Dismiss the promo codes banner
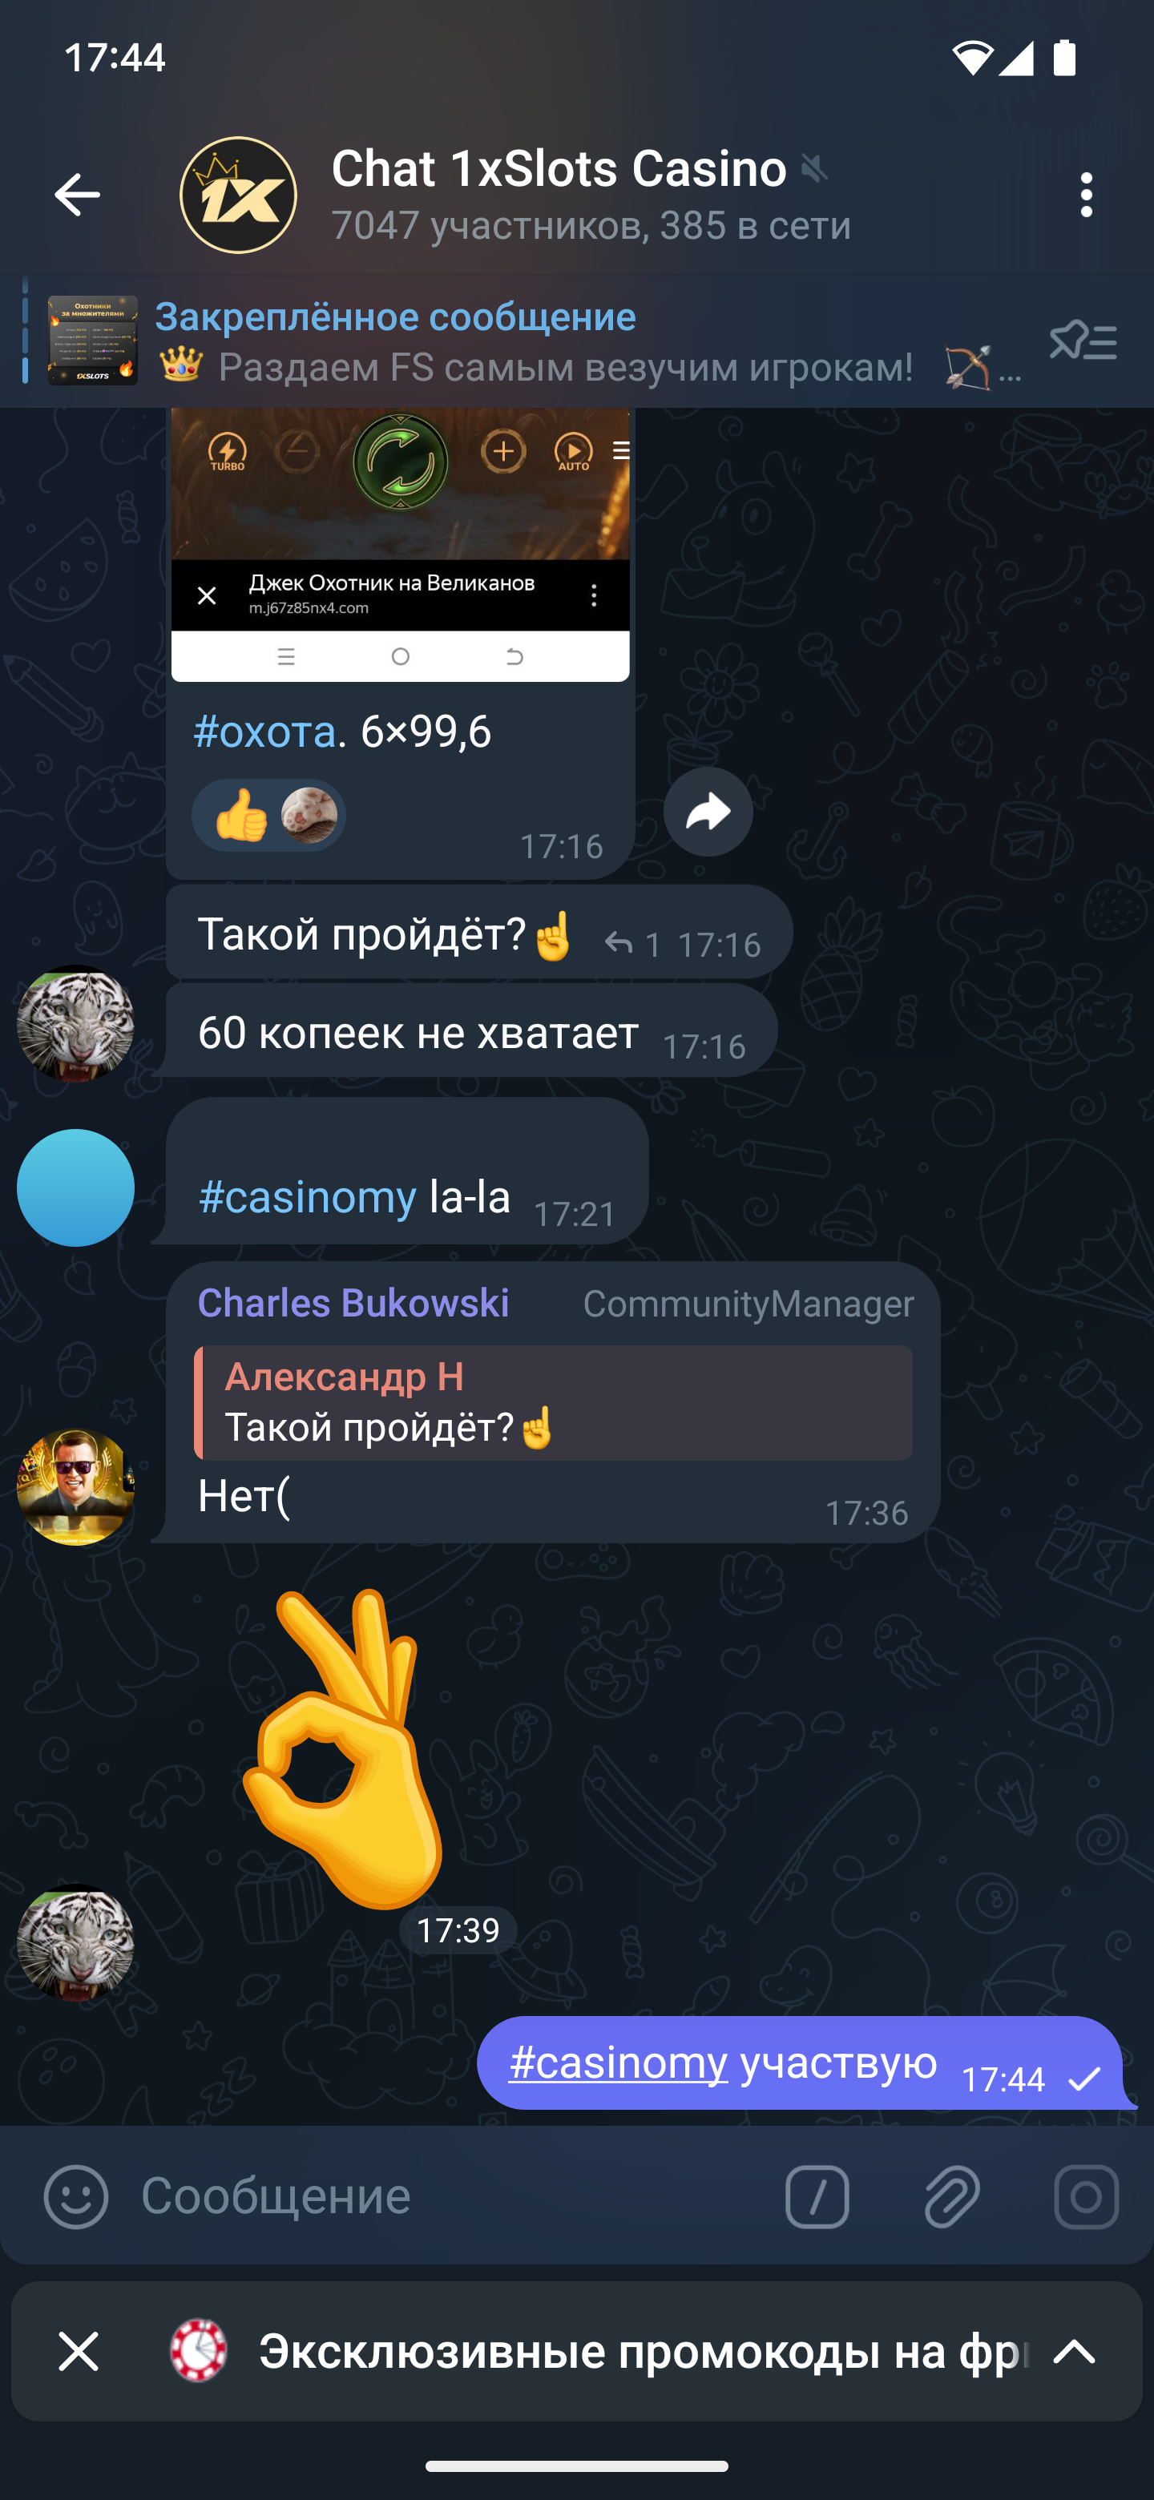Image resolution: width=1154 pixels, height=2500 pixels. [x=79, y=2352]
